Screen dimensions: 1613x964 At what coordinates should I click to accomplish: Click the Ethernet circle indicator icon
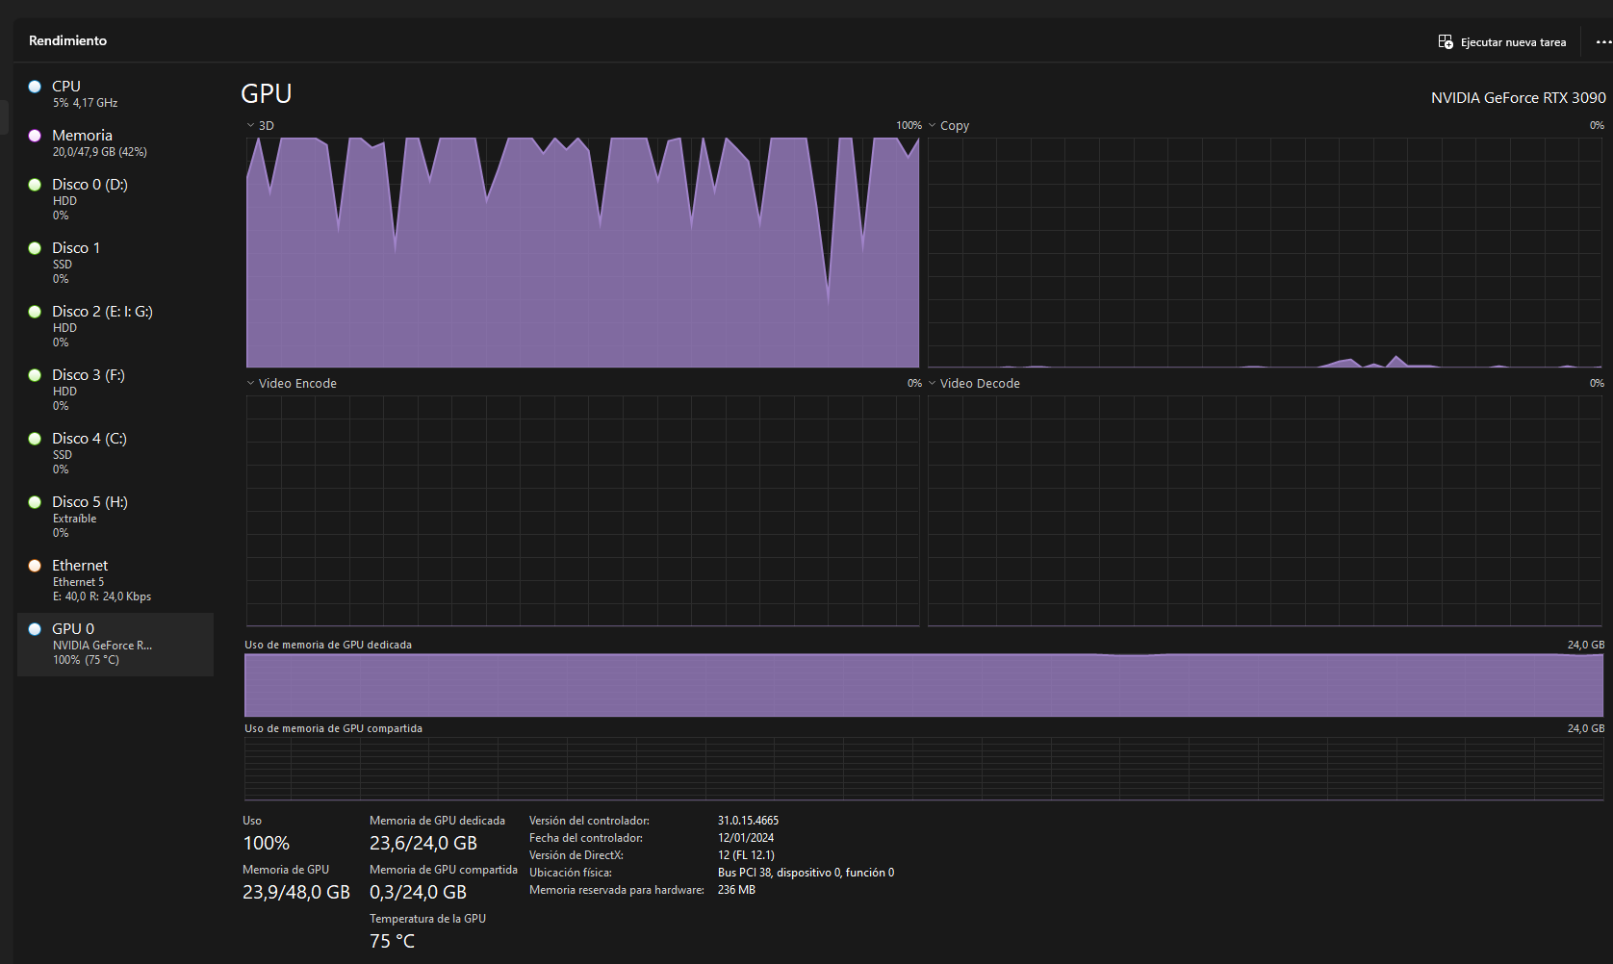(35, 566)
